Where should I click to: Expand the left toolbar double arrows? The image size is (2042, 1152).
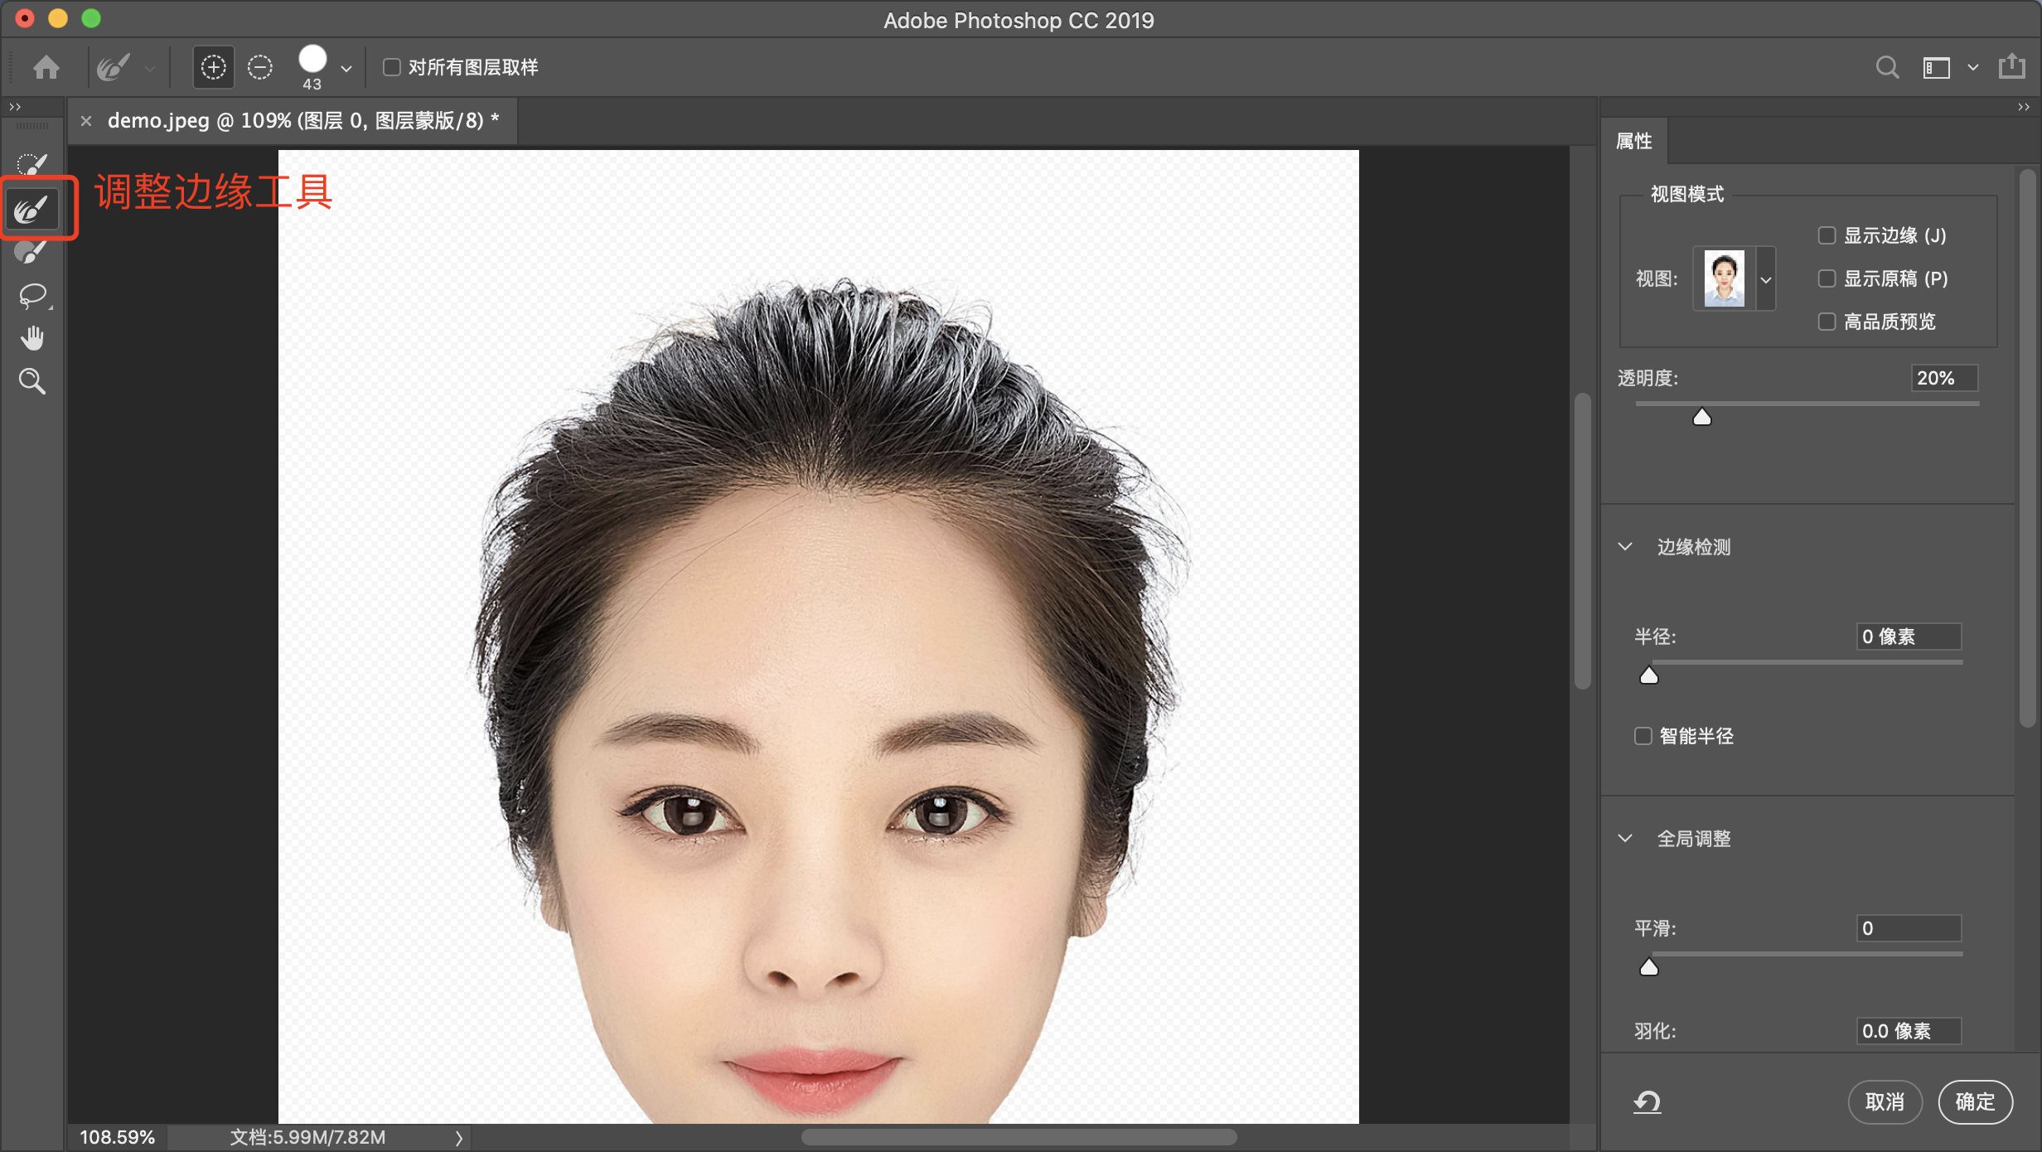coord(15,107)
